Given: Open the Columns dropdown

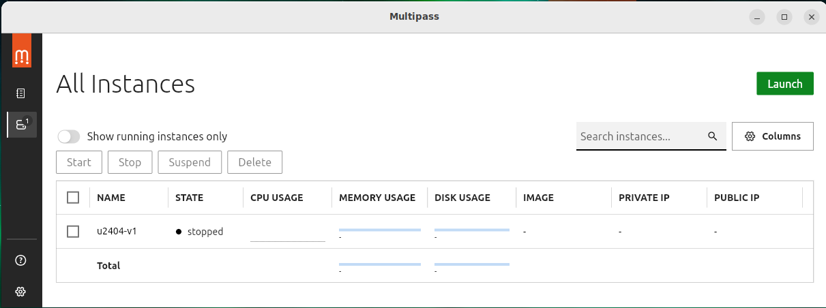Looking at the screenshot, I should [x=772, y=136].
